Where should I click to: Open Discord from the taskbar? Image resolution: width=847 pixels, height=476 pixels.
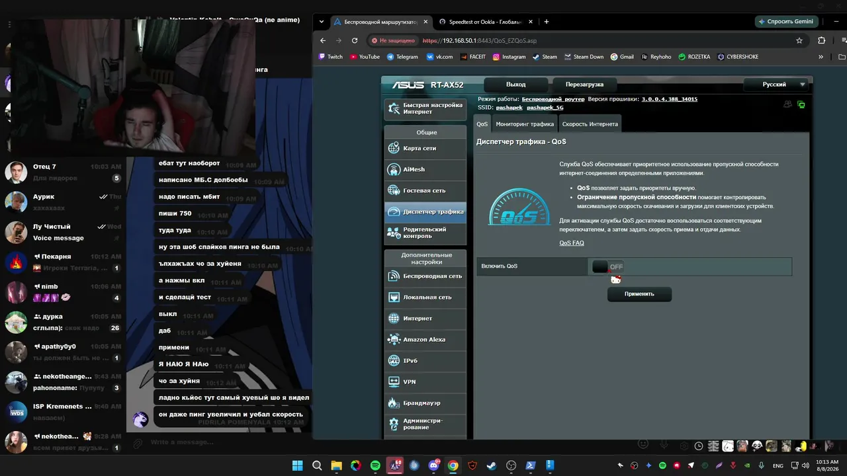coord(433,465)
